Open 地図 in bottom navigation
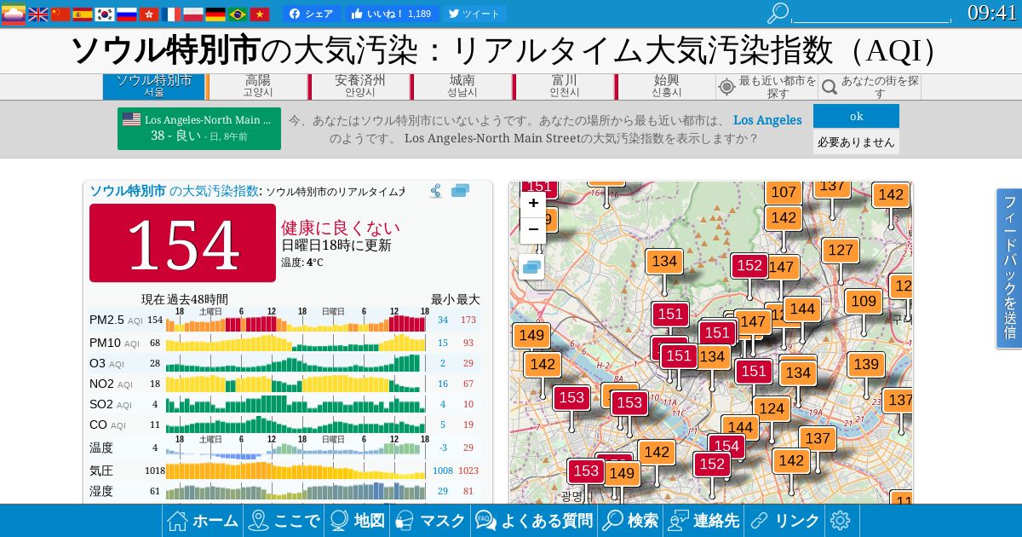Screen dimensions: 1022x537 pyautogui.click(x=357, y=521)
